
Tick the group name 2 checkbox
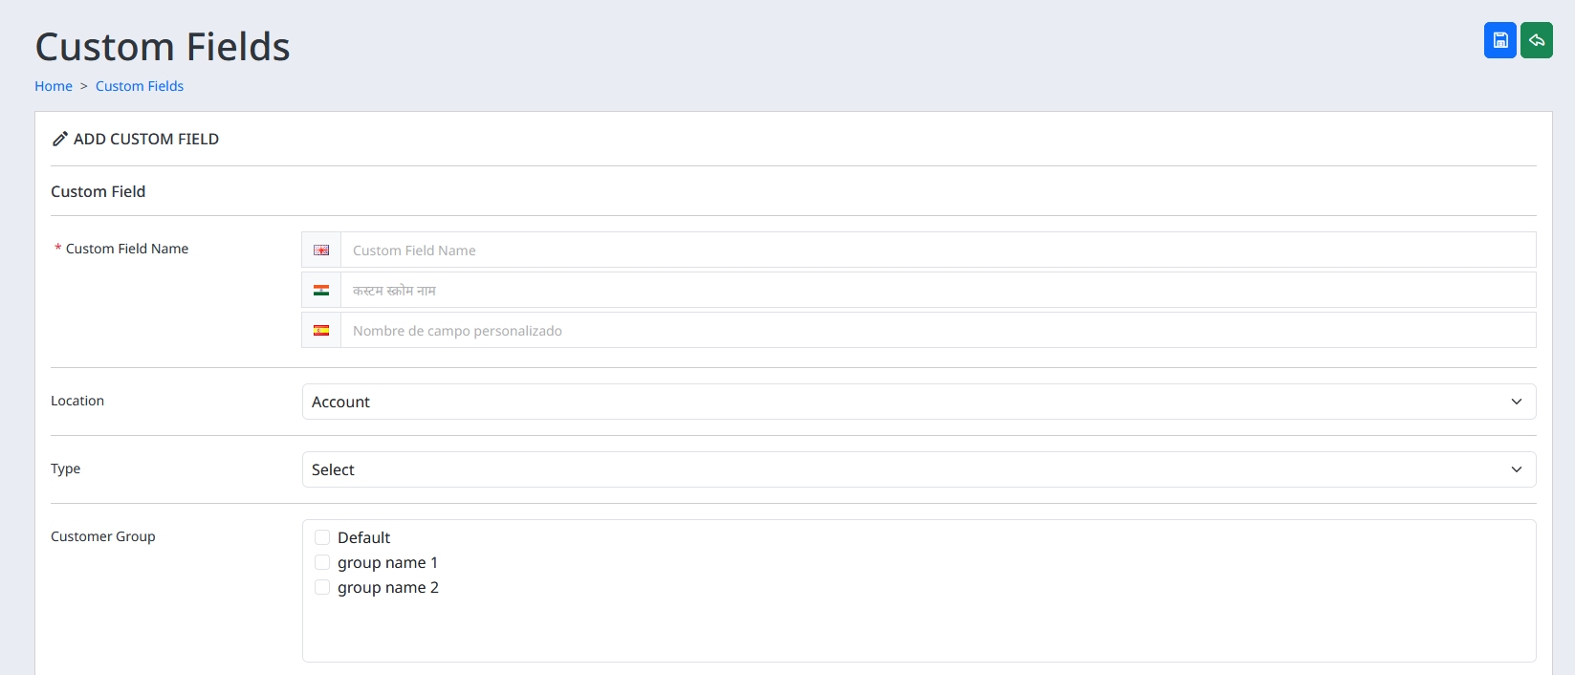click(x=322, y=587)
